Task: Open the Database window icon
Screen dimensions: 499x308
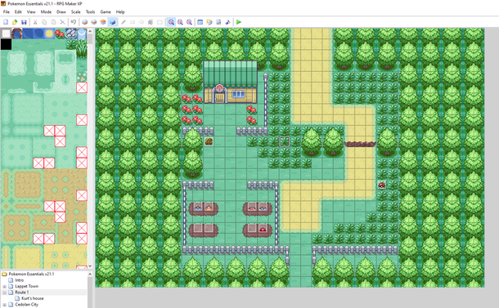Action: (x=200, y=22)
